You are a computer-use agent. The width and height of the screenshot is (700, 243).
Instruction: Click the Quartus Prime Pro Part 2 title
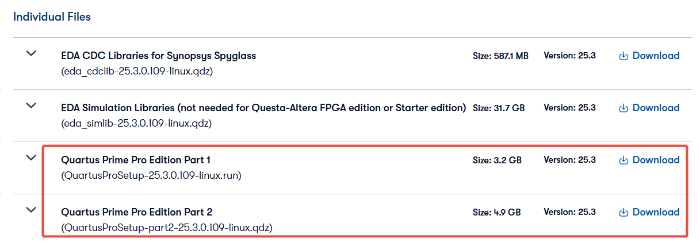coord(137,212)
